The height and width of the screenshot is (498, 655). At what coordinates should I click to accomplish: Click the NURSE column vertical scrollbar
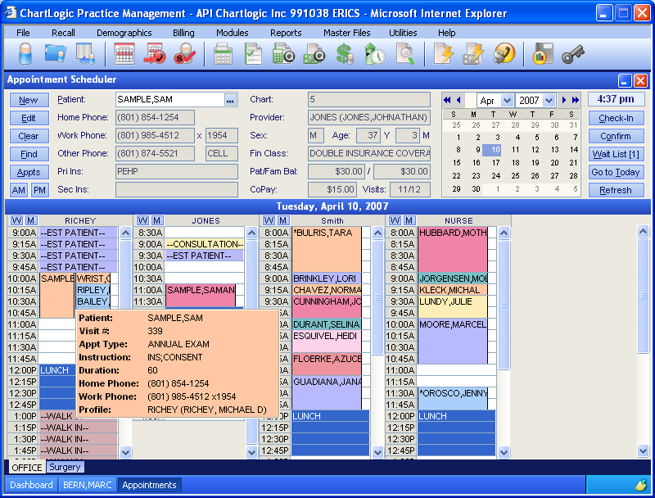point(504,328)
